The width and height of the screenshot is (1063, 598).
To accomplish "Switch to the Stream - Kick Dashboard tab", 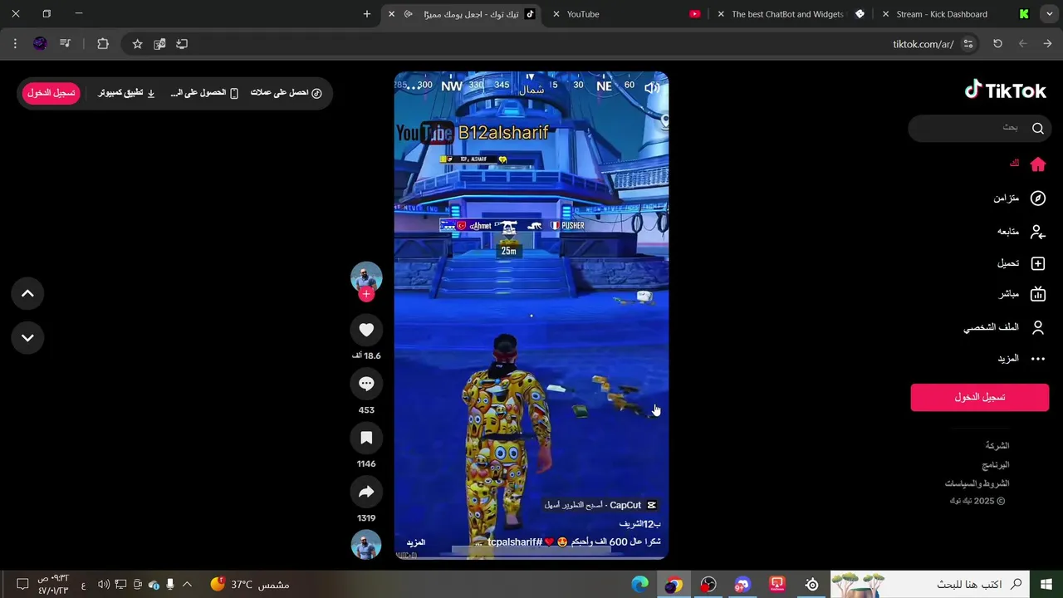I will click(x=942, y=14).
